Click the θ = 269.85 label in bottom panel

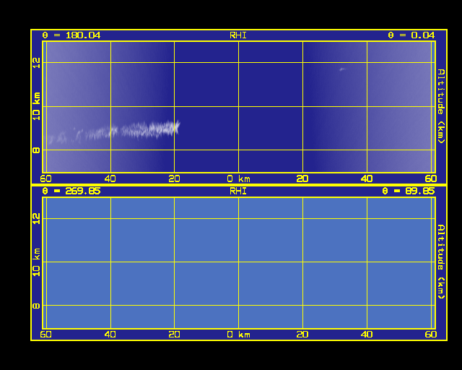(x=71, y=192)
